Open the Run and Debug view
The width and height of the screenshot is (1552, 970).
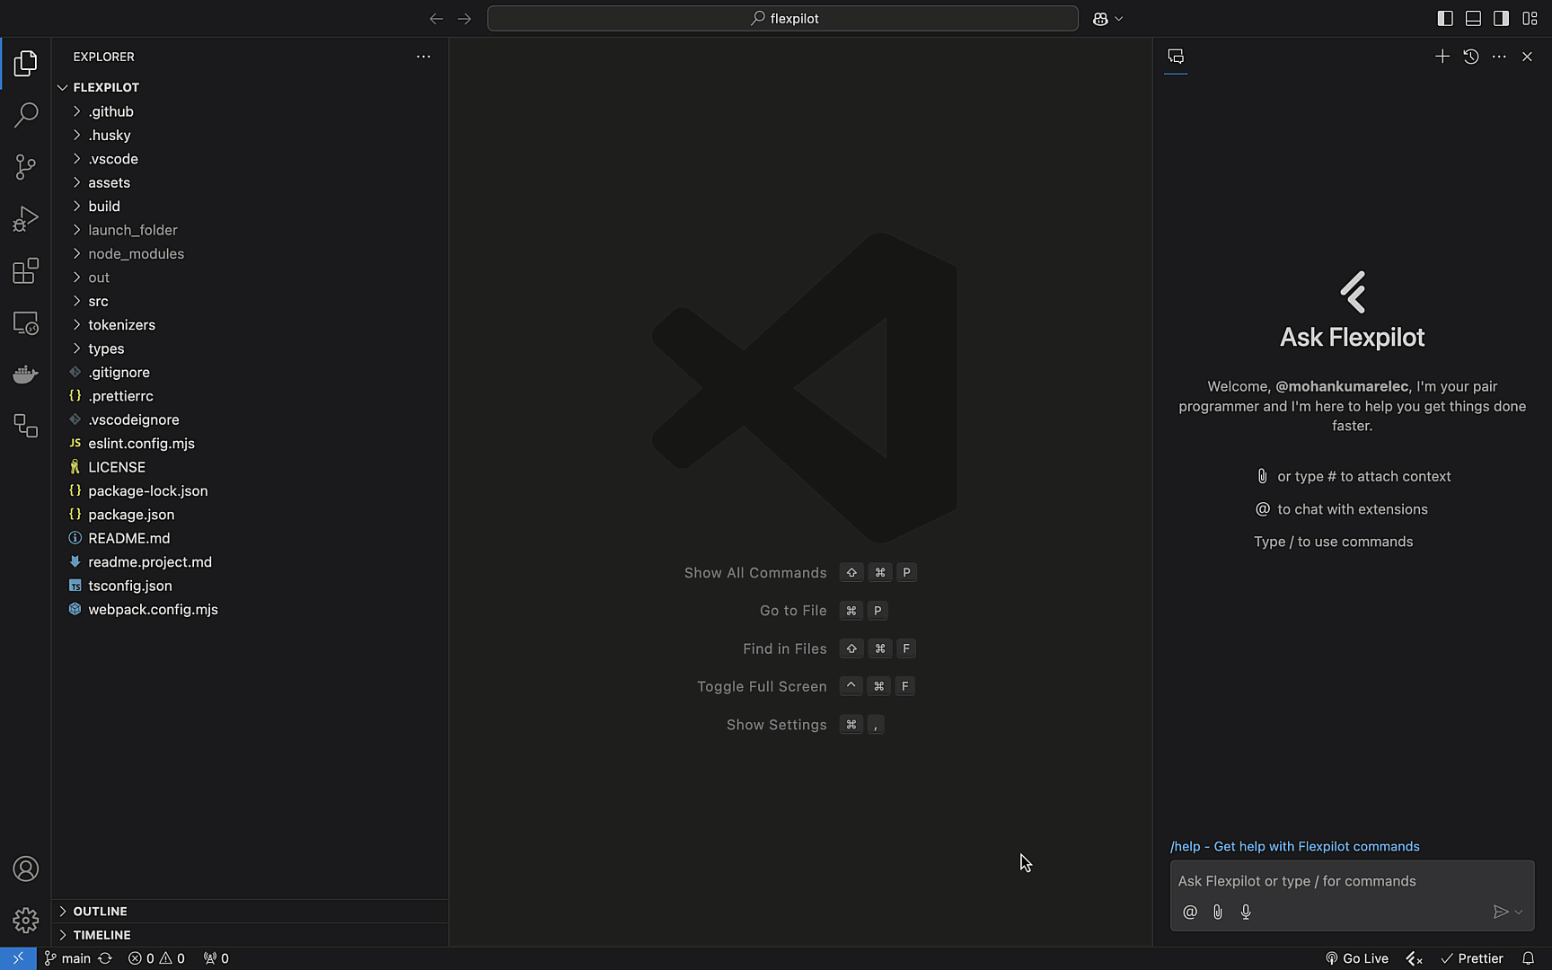[x=25, y=219]
